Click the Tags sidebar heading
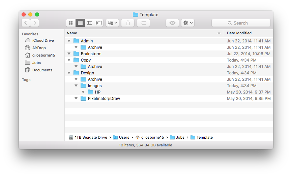The image size is (292, 176). point(26,80)
